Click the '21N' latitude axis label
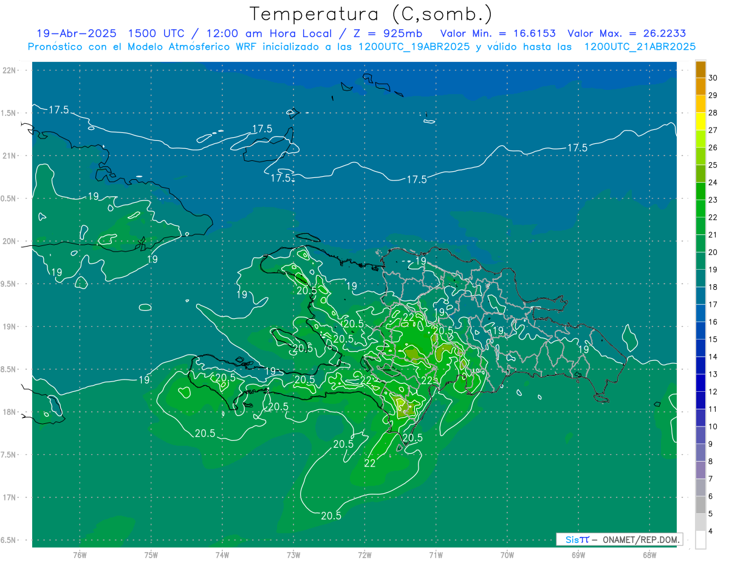Image resolution: width=729 pixels, height=563 pixels. click(9, 155)
